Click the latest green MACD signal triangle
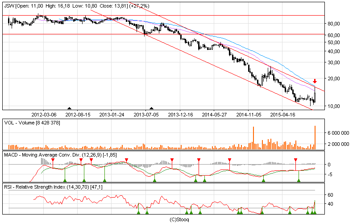The image size is (357, 223). pyautogui.click(x=299, y=181)
